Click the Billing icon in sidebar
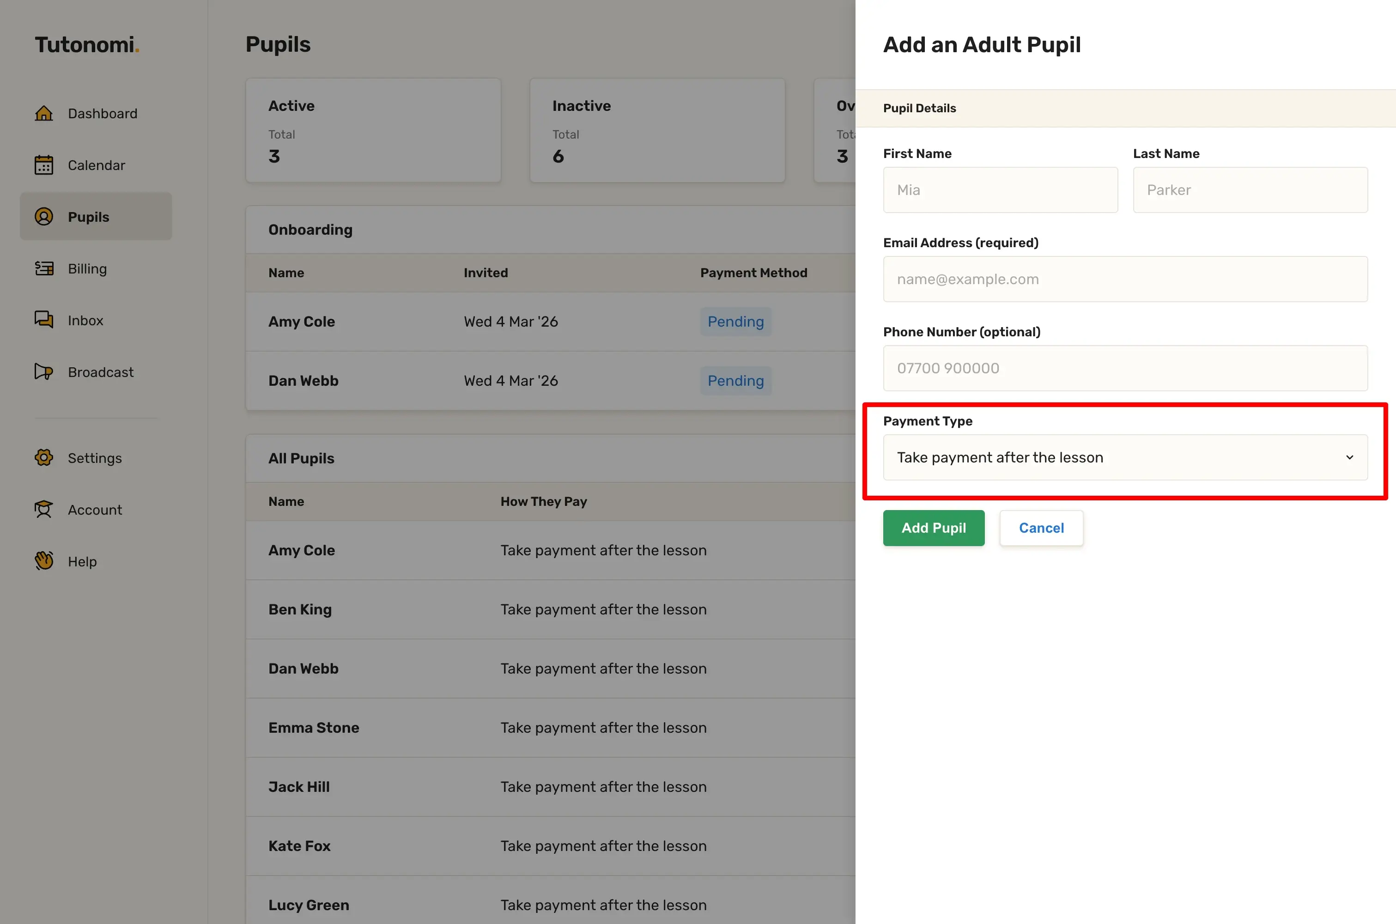 pyautogui.click(x=43, y=269)
